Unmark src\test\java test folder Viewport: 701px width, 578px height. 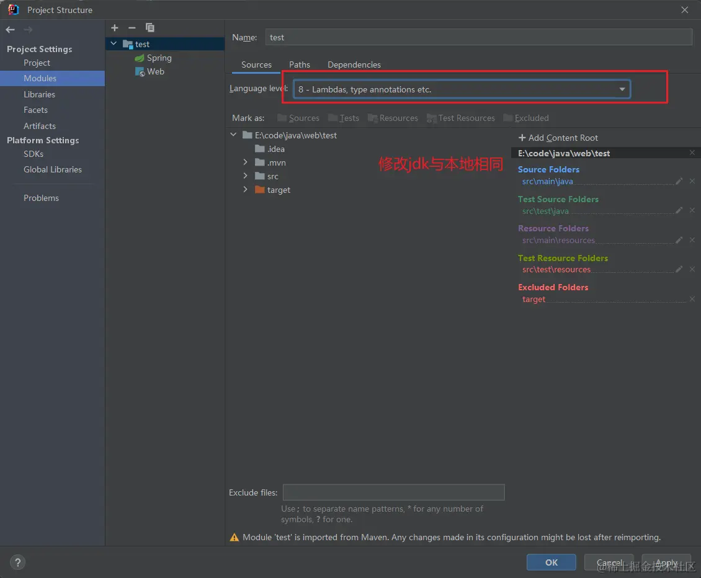pos(692,210)
